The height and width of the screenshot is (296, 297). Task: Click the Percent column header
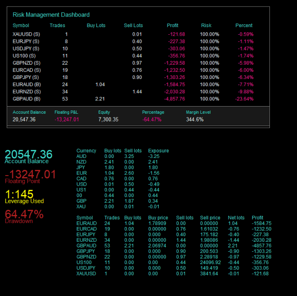[244, 25]
